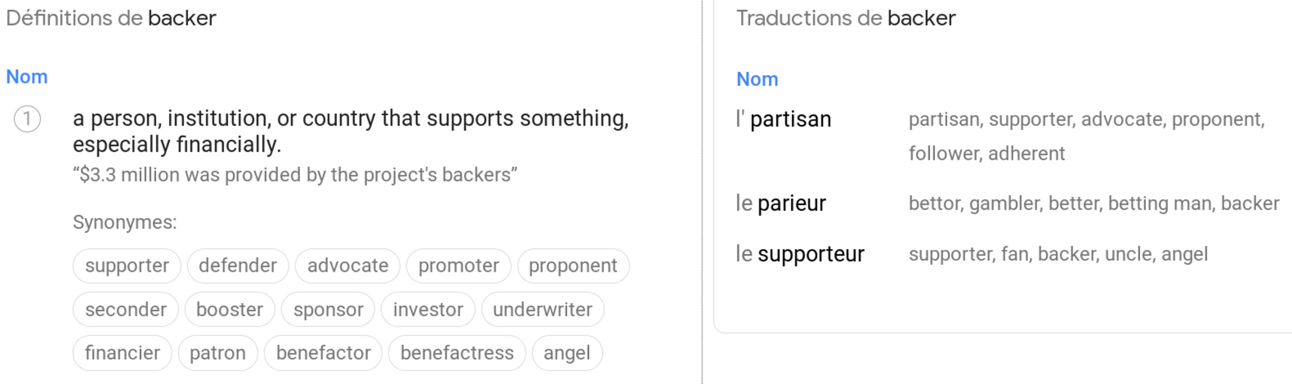Select the 'seconder' synonym chip

tap(126, 309)
